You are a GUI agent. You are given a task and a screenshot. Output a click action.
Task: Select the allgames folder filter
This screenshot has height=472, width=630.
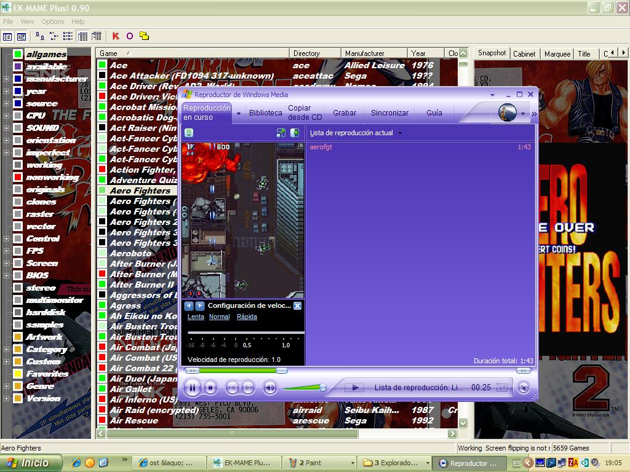(x=46, y=54)
